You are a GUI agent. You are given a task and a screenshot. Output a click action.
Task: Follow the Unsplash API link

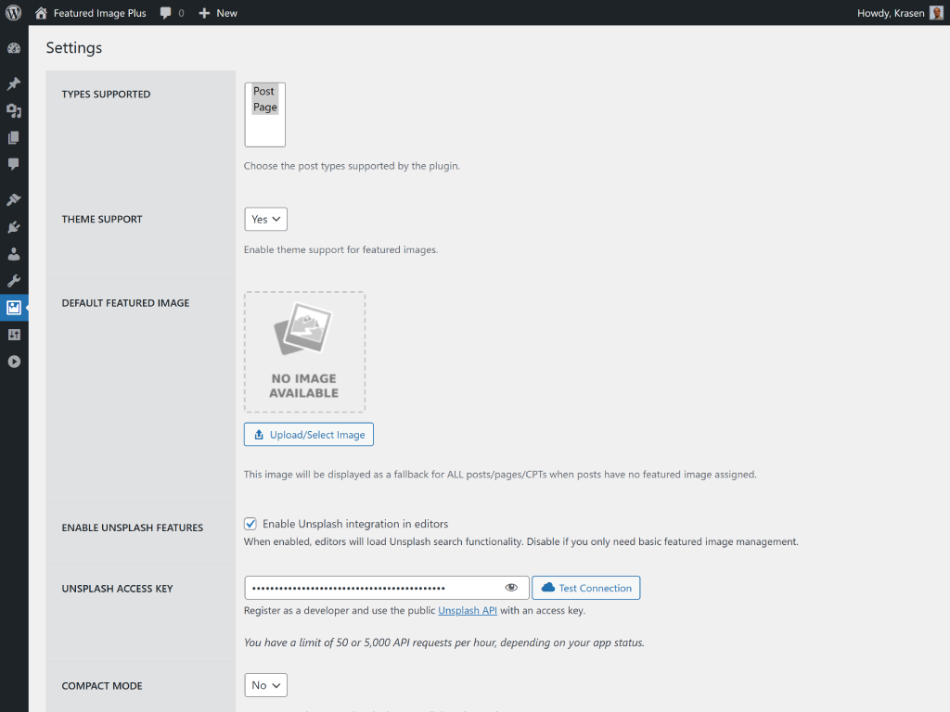(468, 610)
